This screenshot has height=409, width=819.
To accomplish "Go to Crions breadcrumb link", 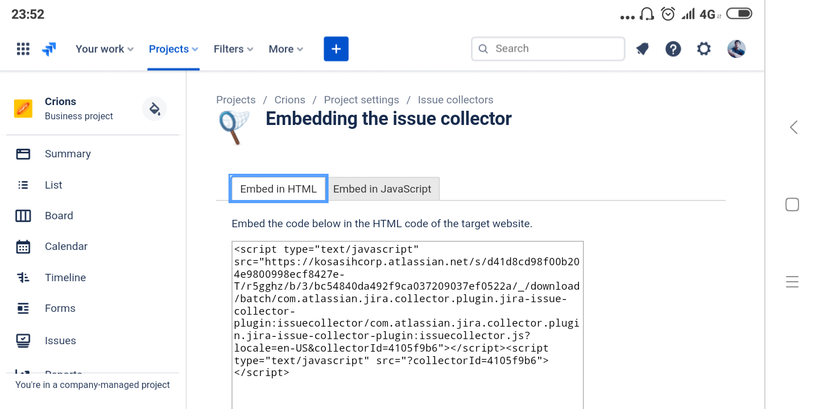I will pos(290,100).
